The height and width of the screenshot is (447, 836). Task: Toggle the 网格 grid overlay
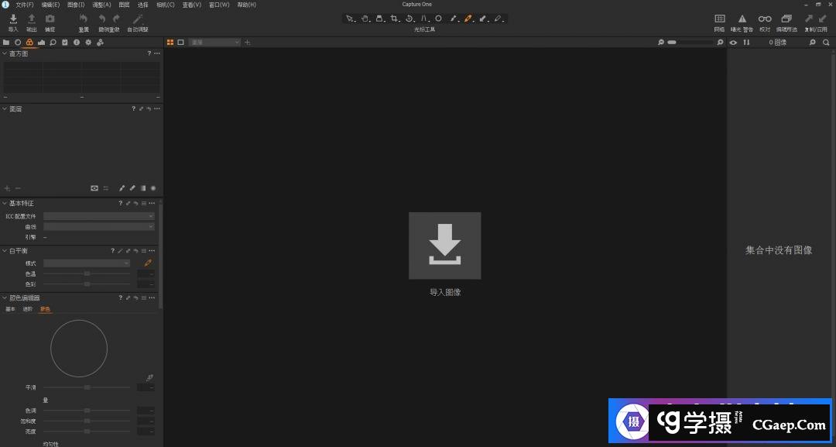720,21
